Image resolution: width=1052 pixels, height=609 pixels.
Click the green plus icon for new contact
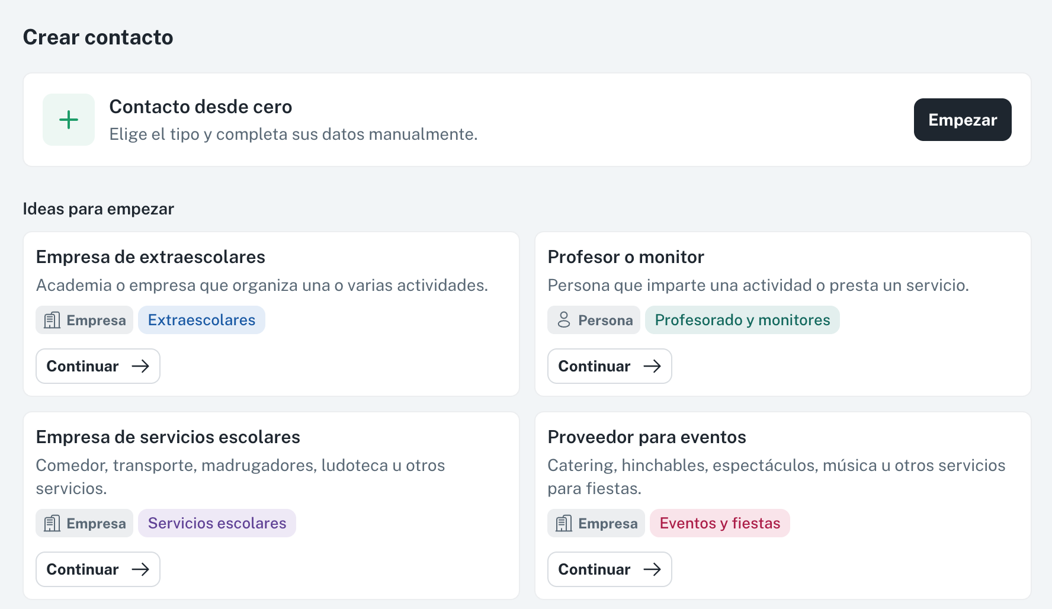[x=69, y=120]
